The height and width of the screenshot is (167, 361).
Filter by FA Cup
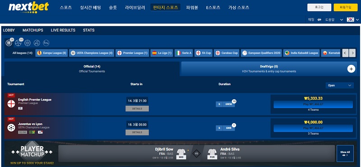point(204,53)
